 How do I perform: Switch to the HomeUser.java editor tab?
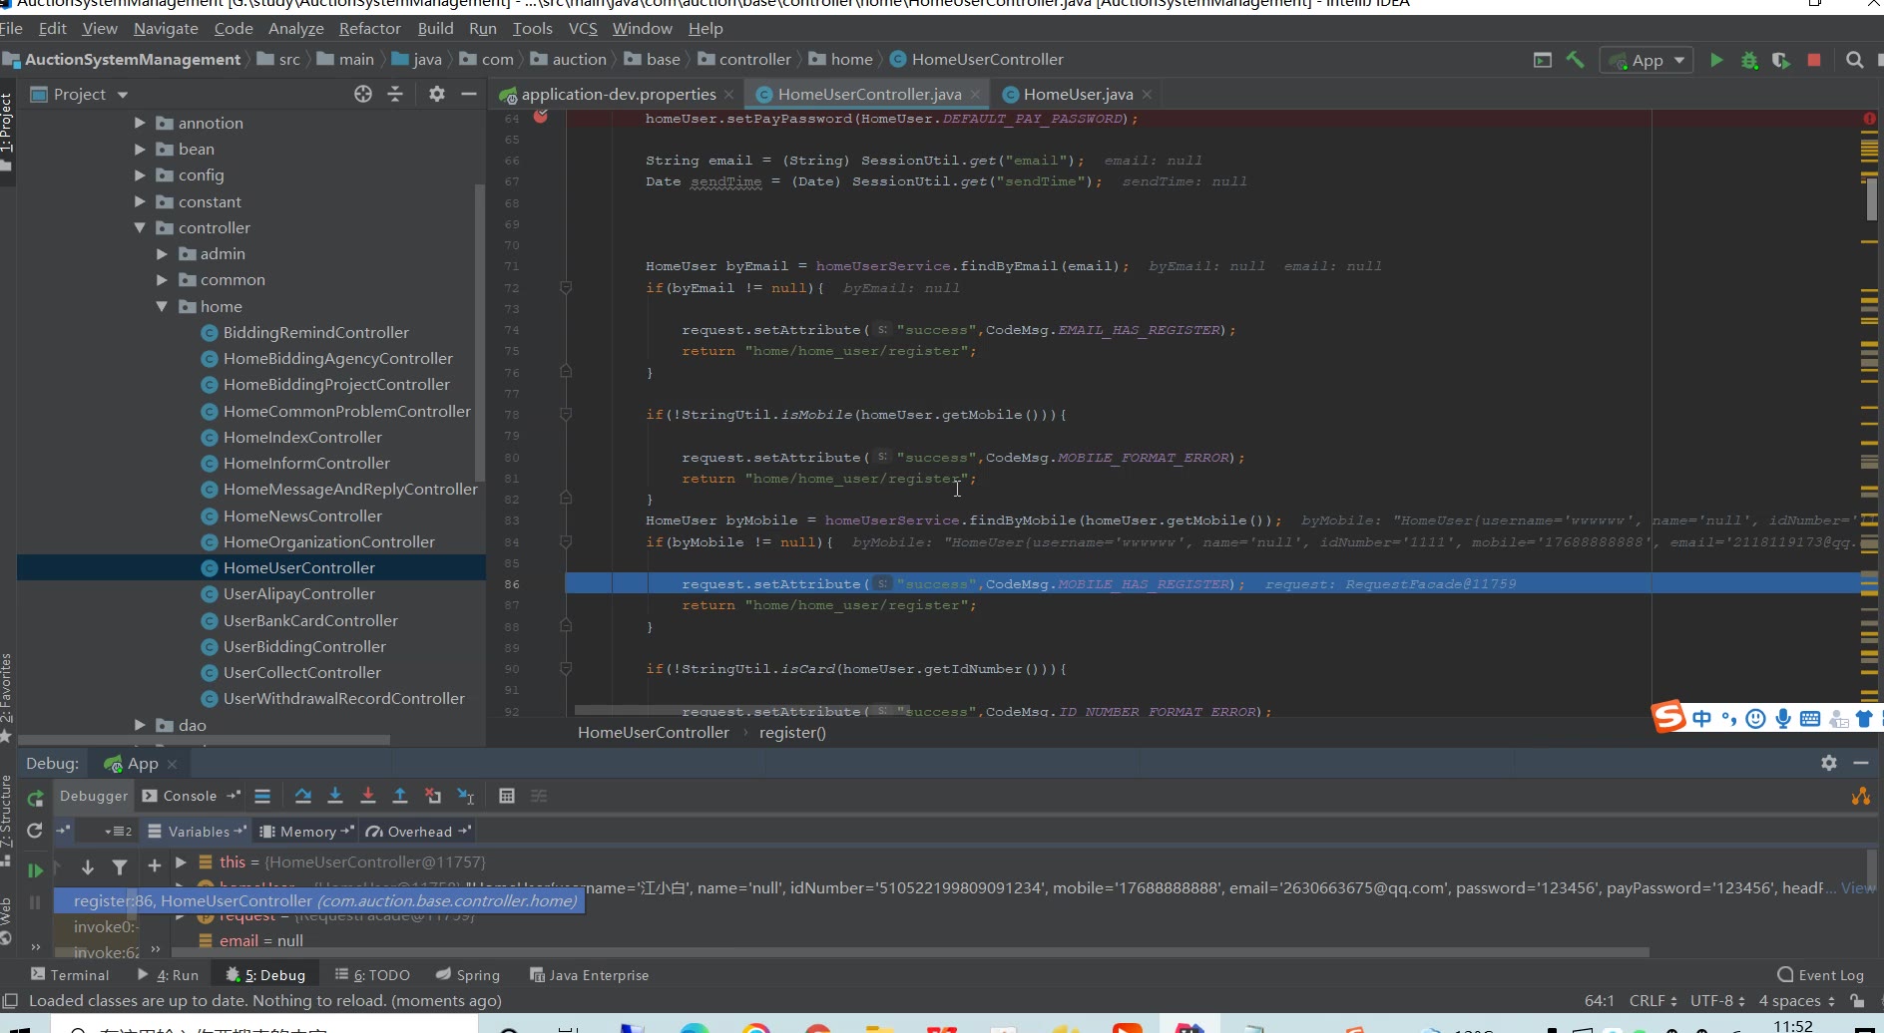point(1078,95)
